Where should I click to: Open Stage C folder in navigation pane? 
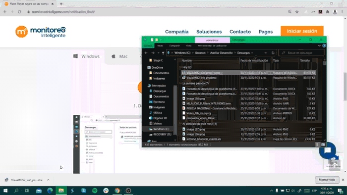[156, 60]
